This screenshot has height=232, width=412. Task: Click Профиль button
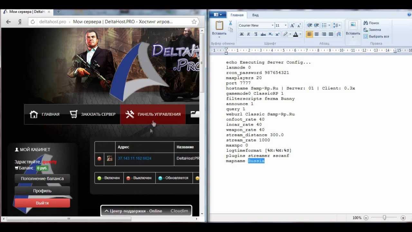click(42, 191)
